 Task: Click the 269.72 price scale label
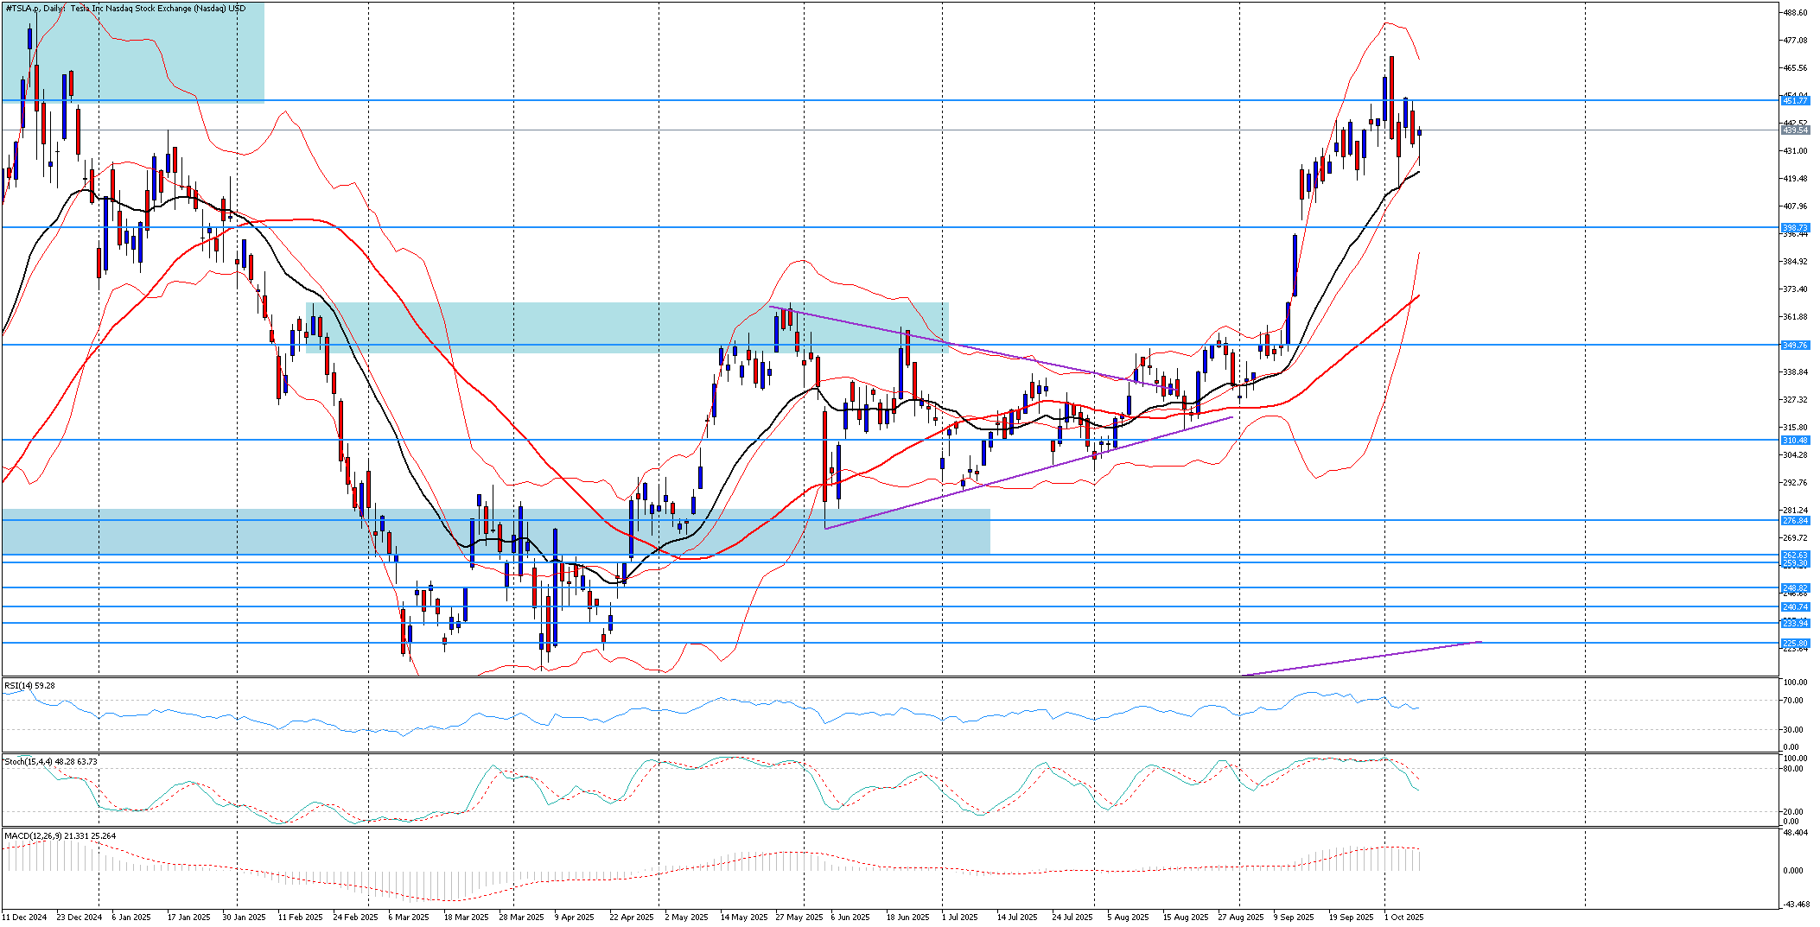pos(1795,538)
